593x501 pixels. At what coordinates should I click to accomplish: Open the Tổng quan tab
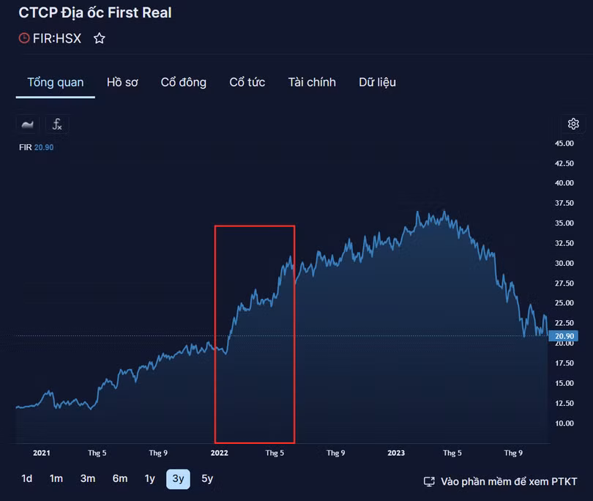click(x=56, y=82)
